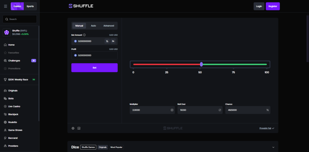Switch to Sports mode
The height and width of the screenshot is (152, 309).
pos(30,6)
